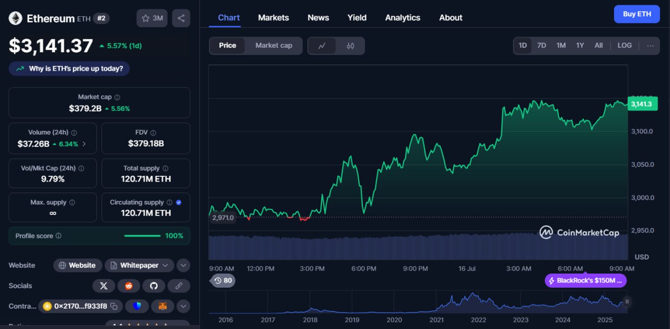
Task: Expand Volume (24h) details arrow
Action: [84, 144]
